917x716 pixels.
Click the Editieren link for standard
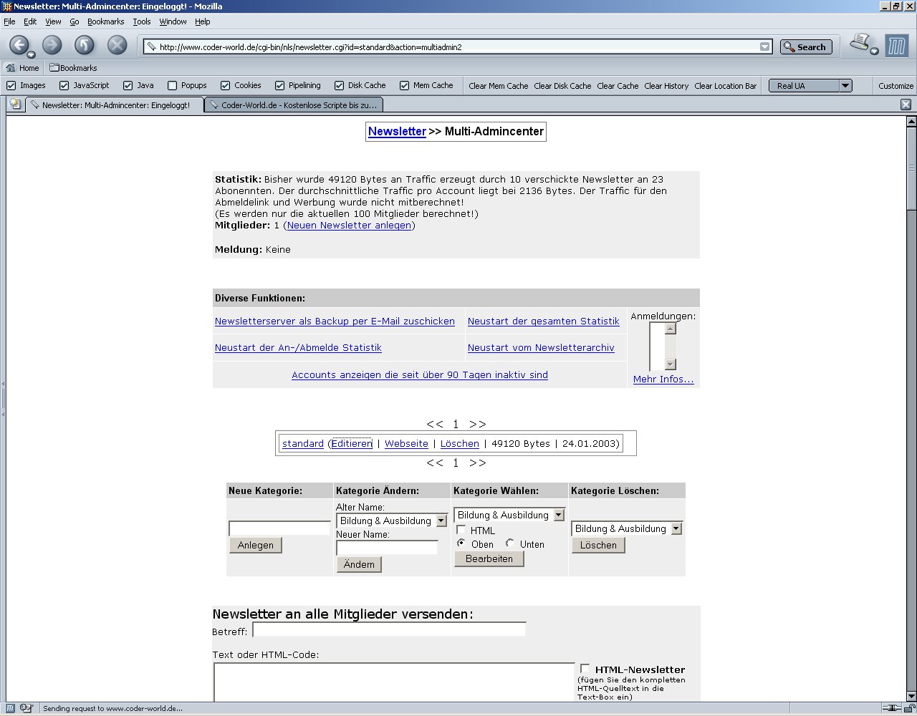pyautogui.click(x=352, y=444)
